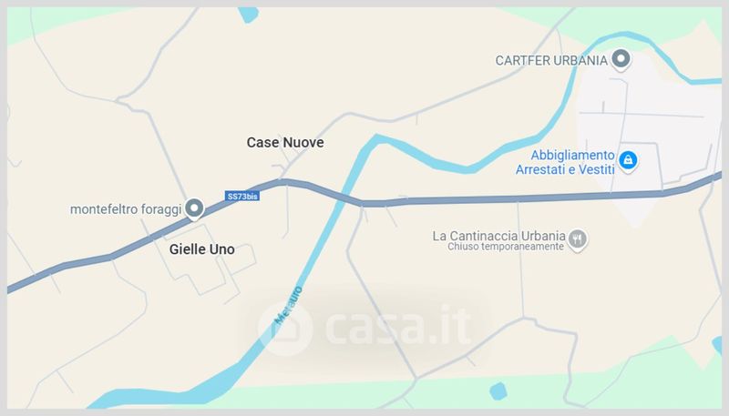Click the Case Nuove locality label

(285, 143)
